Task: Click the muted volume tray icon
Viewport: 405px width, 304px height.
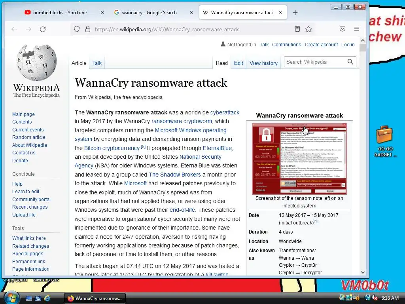Action: click(375, 298)
